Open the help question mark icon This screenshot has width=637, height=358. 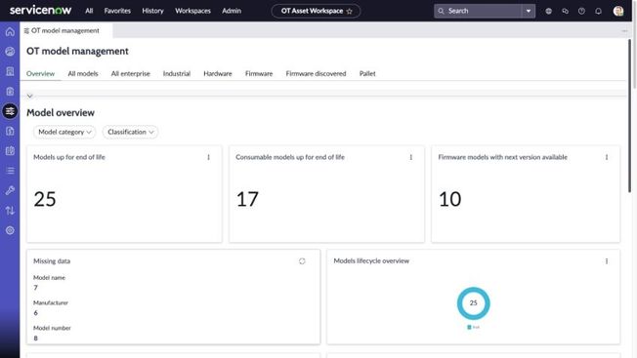pos(581,11)
